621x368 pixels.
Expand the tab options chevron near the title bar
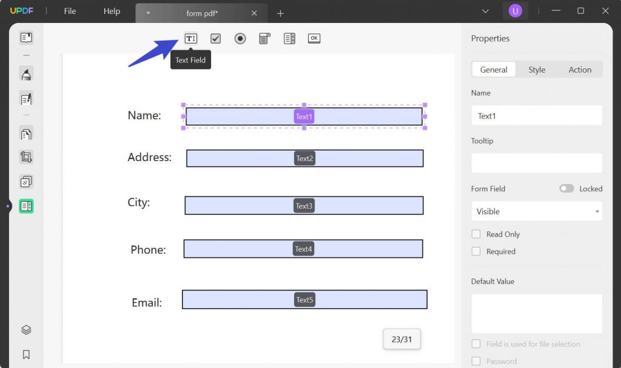tap(484, 11)
